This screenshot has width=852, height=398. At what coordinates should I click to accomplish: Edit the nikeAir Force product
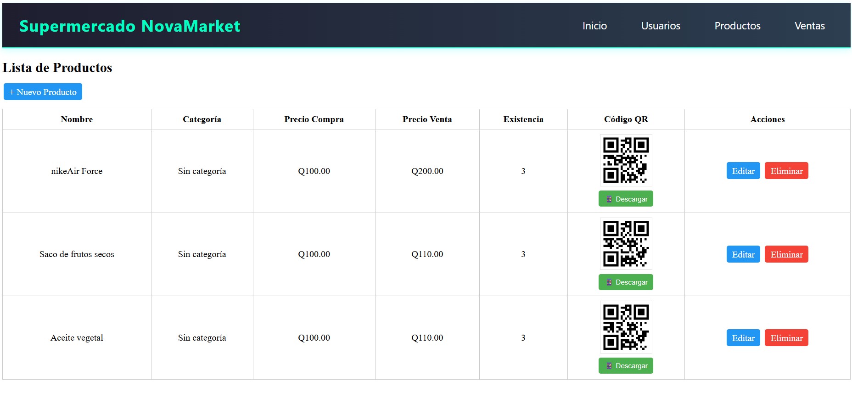point(743,171)
